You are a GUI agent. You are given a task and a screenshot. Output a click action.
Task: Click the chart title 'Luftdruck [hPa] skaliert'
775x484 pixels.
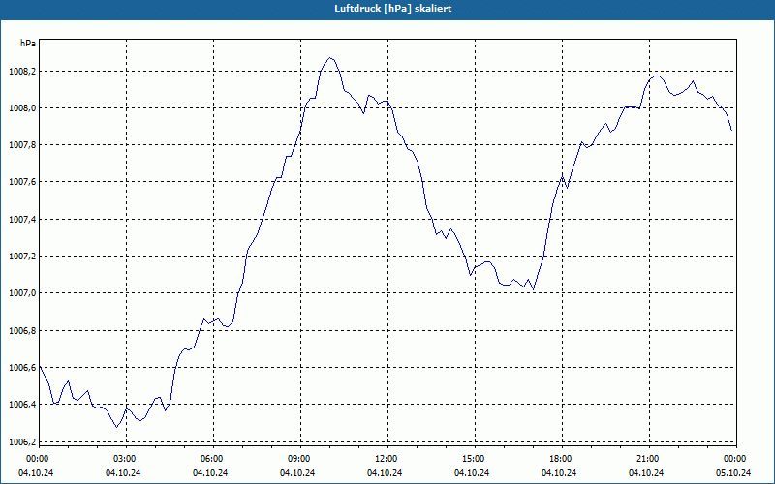(392, 9)
